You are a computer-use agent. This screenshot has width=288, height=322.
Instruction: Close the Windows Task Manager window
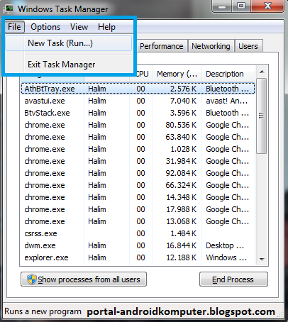(267, 6)
